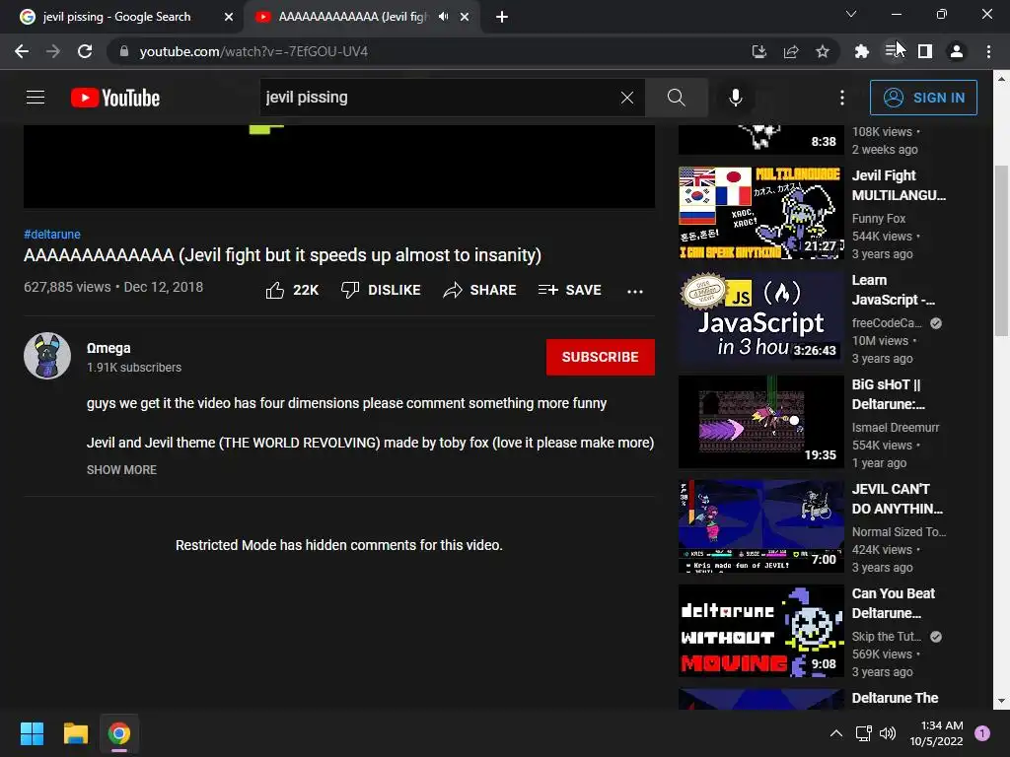1010x757 pixels.
Task: Open File Explorer from the taskbar
Action: coord(75,733)
